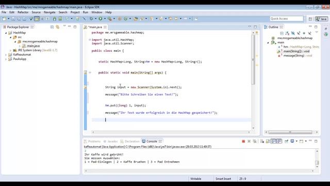
Task: Collapse all in Package Explorer toolbar
Action: pyautogui.click(x=52, y=27)
